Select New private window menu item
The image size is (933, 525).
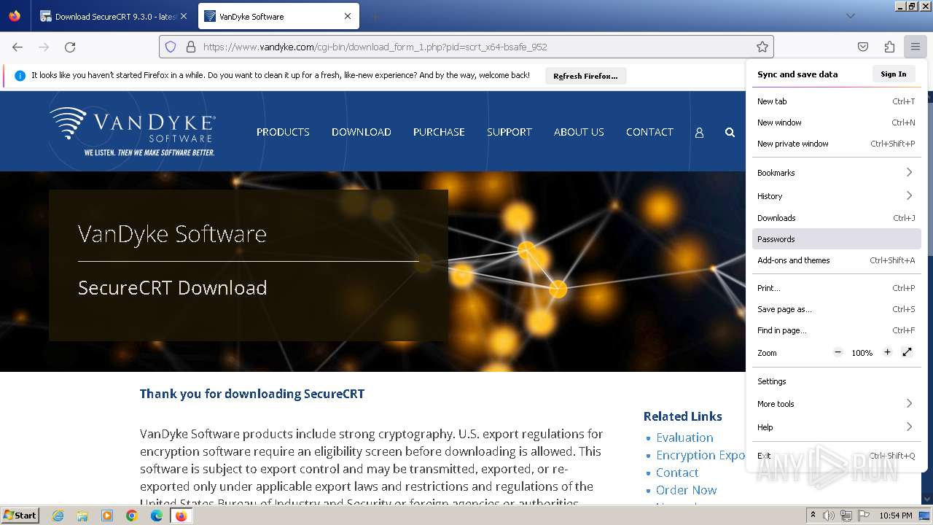pos(836,144)
